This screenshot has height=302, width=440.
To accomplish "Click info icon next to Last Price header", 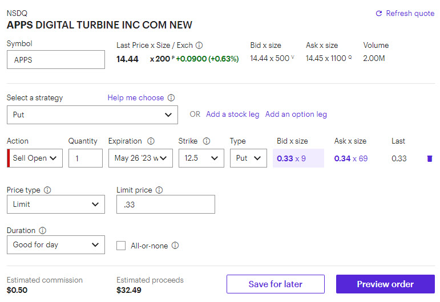I will (199, 46).
